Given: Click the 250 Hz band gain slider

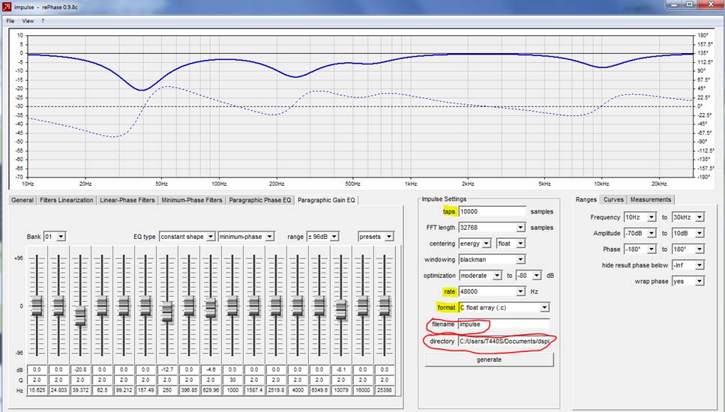Looking at the screenshot, I should pyautogui.click(x=167, y=312).
